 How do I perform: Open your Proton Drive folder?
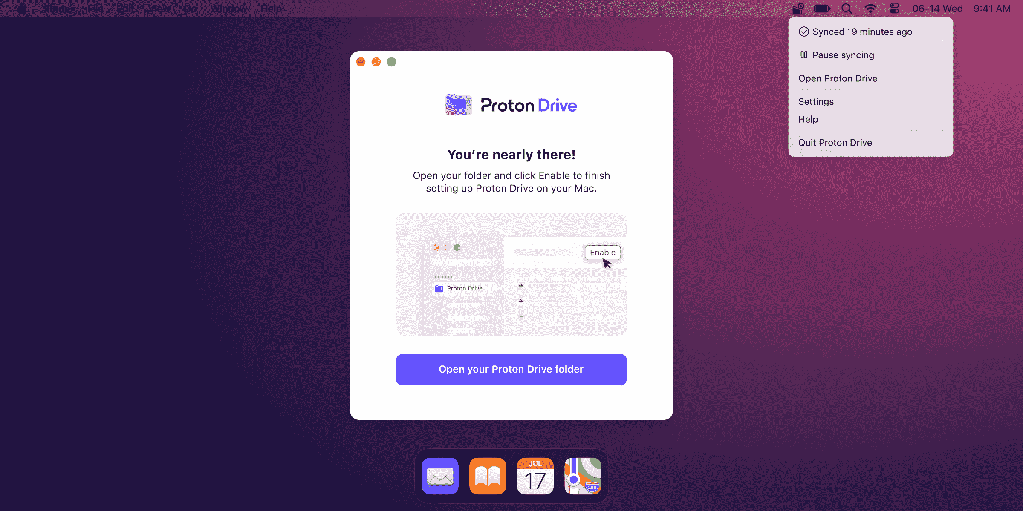pyautogui.click(x=511, y=369)
